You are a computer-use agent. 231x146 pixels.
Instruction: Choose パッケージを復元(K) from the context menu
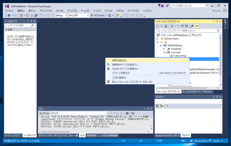click(x=147, y=73)
